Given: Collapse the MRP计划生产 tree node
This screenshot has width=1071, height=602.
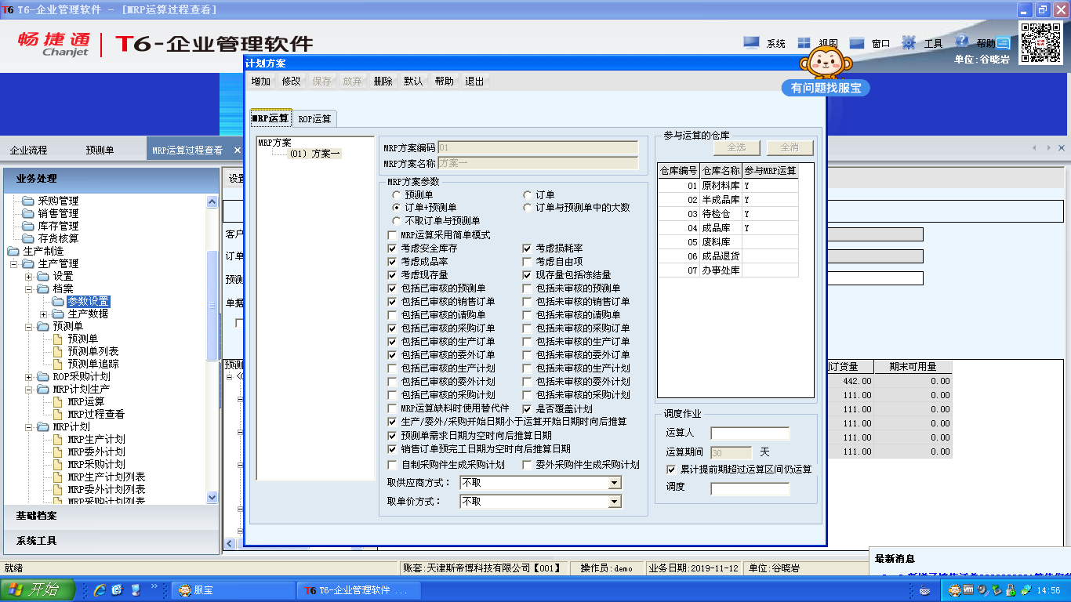Looking at the screenshot, I should click(28, 390).
